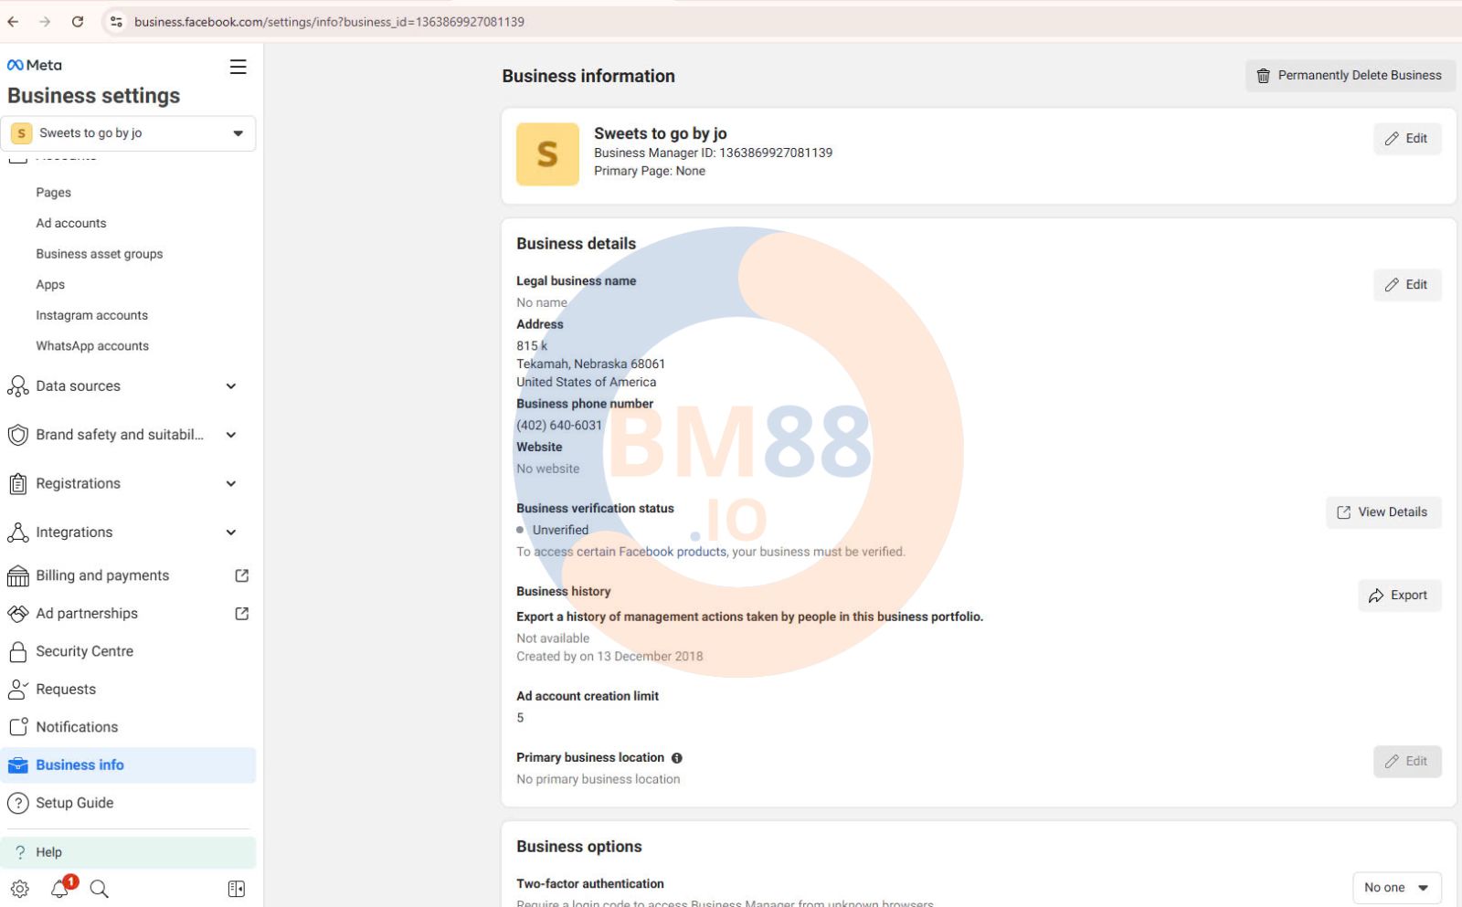This screenshot has height=907, width=1462.
Task: Expand the Integrations section chevron
Action: (x=231, y=533)
